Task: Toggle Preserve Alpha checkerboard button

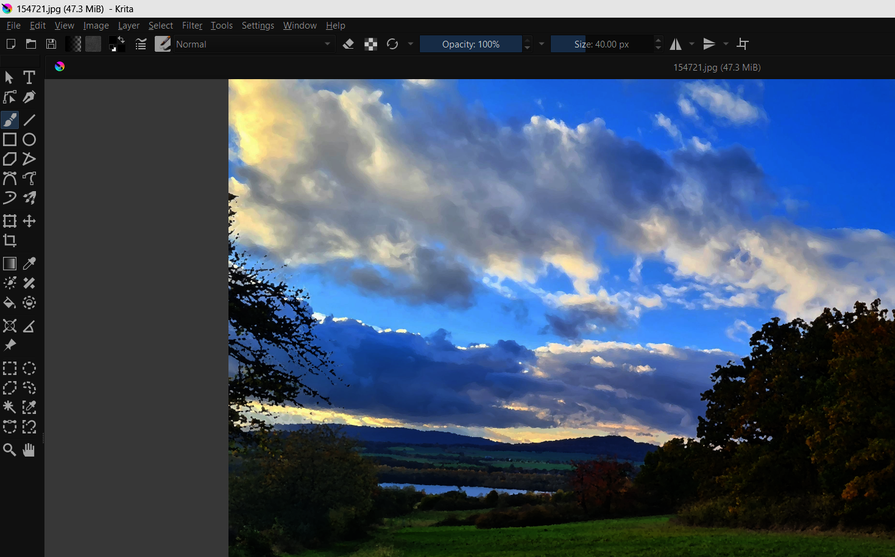Action: click(370, 44)
